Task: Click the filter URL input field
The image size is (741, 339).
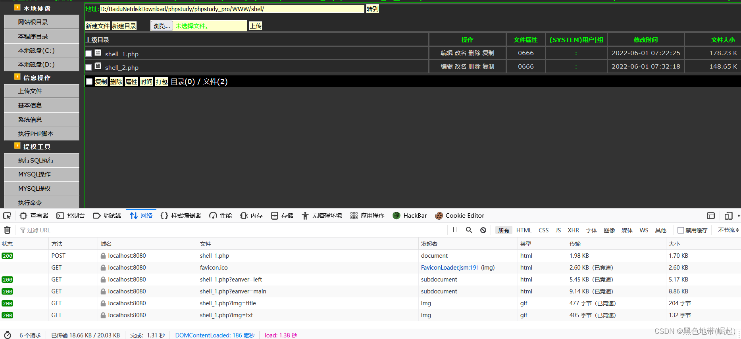Action: coord(232,230)
